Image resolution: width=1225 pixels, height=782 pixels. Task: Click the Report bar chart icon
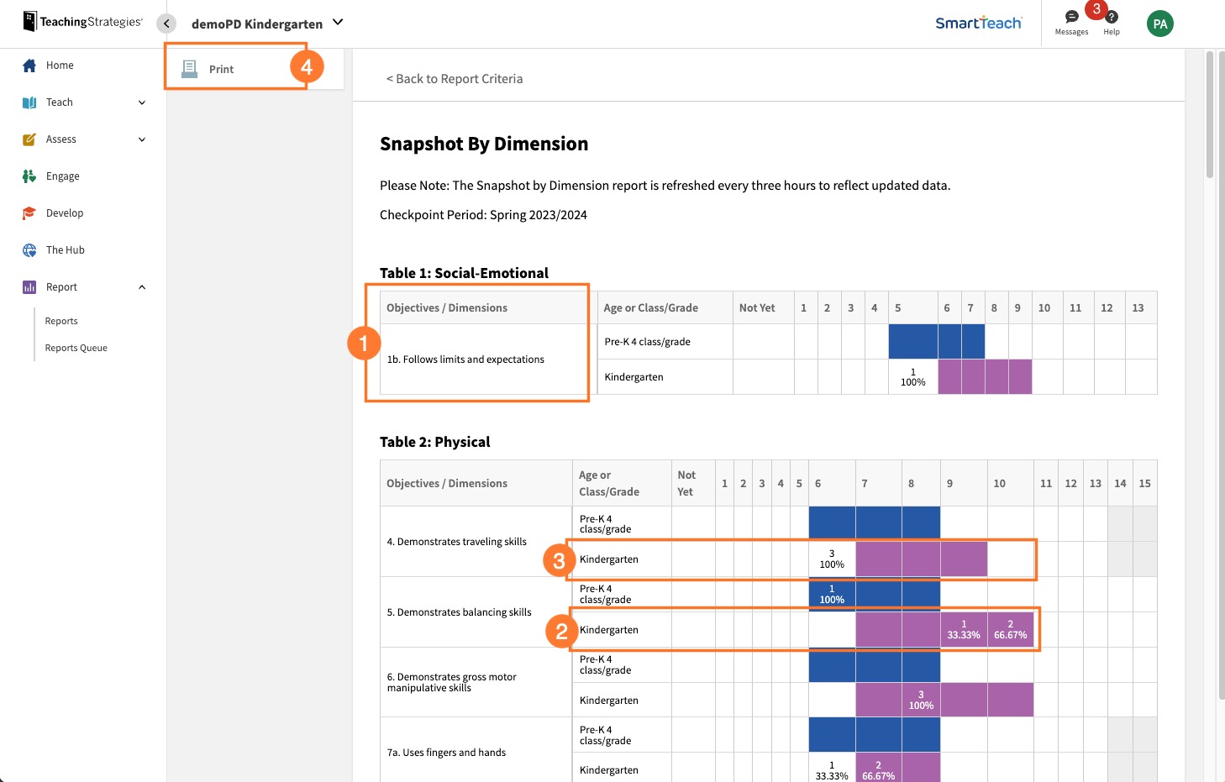(x=28, y=286)
